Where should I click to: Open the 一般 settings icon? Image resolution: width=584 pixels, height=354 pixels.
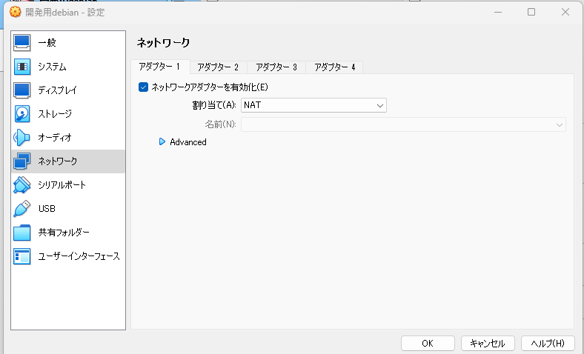22,43
